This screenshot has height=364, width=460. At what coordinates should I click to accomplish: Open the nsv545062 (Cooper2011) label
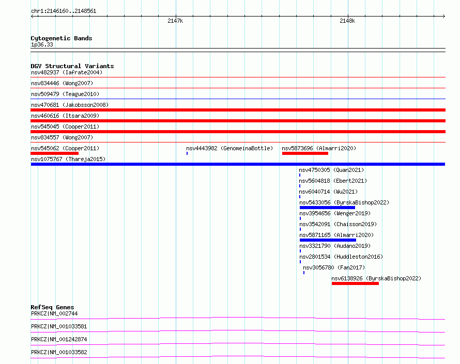[65, 148]
